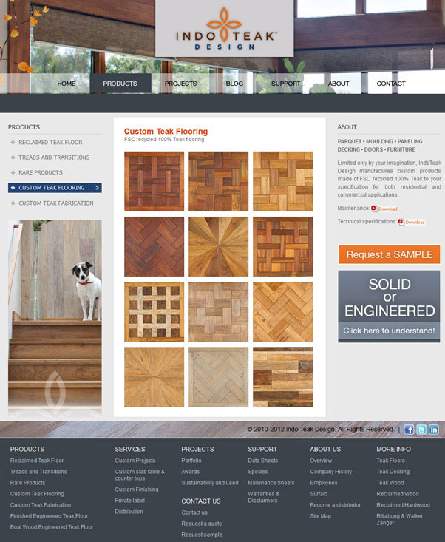Open Custom Projects footer link
This screenshot has width=445, height=542.
click(135, 461)
